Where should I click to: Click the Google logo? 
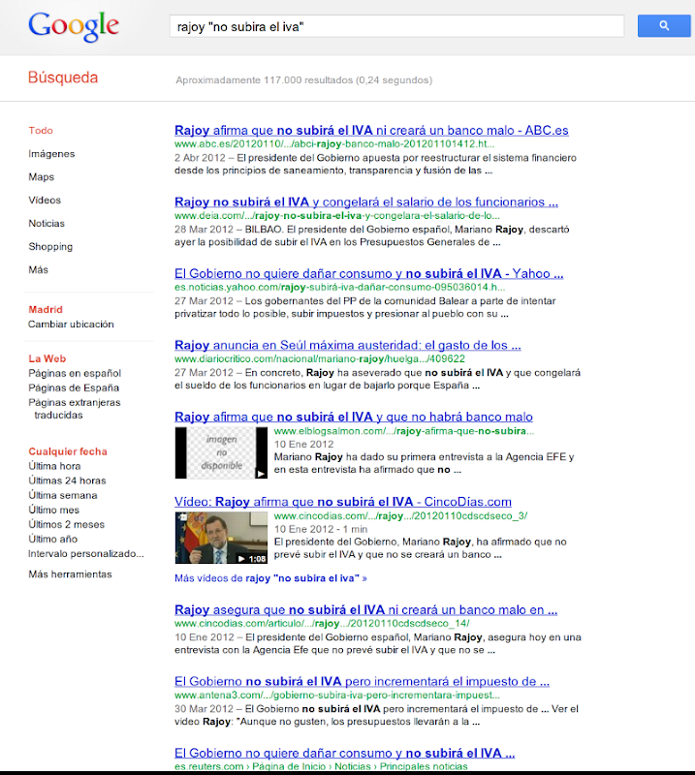coord(74,26)
